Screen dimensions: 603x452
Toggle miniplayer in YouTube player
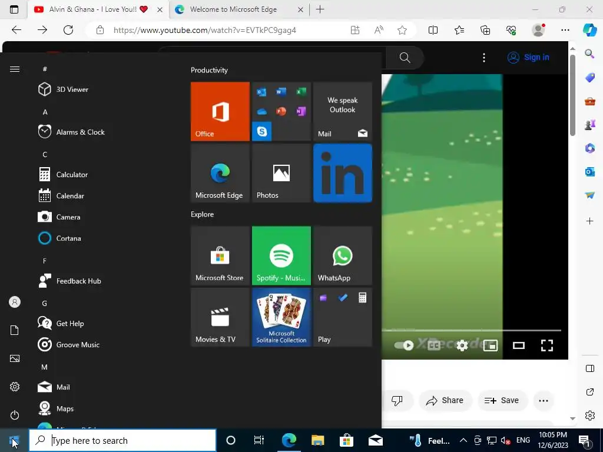pyautogui.click(x=491, y=345)
